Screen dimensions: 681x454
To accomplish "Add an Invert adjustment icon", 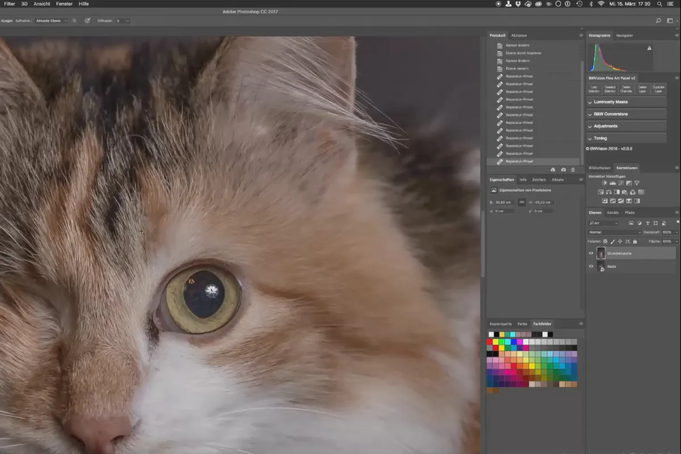I will [605, 201].
